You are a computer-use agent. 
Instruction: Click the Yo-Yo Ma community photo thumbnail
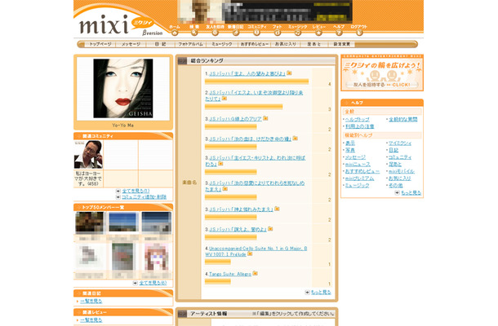[x=88, y=155]
